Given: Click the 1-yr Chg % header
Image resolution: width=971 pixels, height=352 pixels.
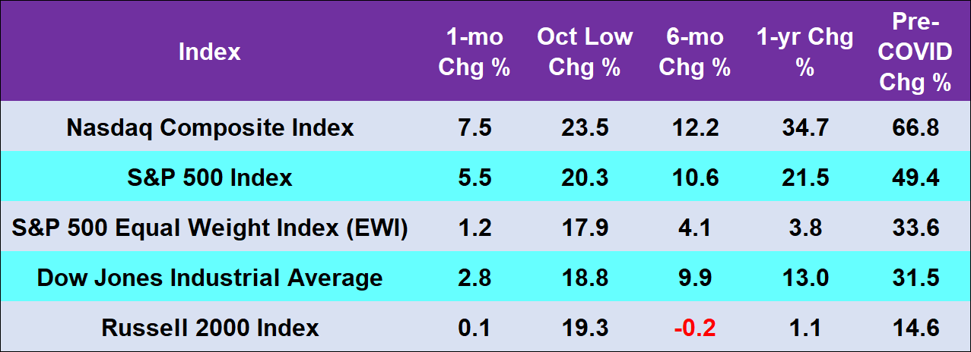Looking at the screenshot, I should pyautogui.click(x=804, y=52).
